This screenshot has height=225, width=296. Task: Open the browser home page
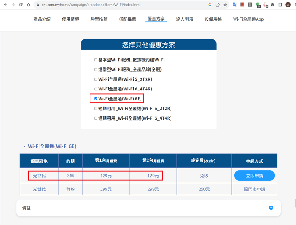28,5
